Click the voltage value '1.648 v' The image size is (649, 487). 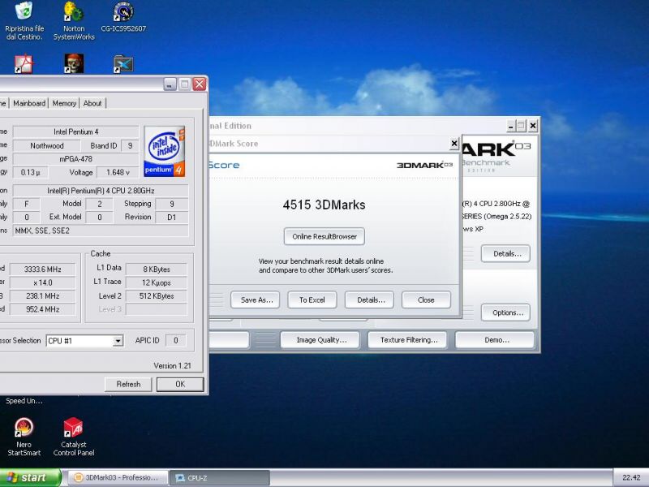tap(118, 172)
